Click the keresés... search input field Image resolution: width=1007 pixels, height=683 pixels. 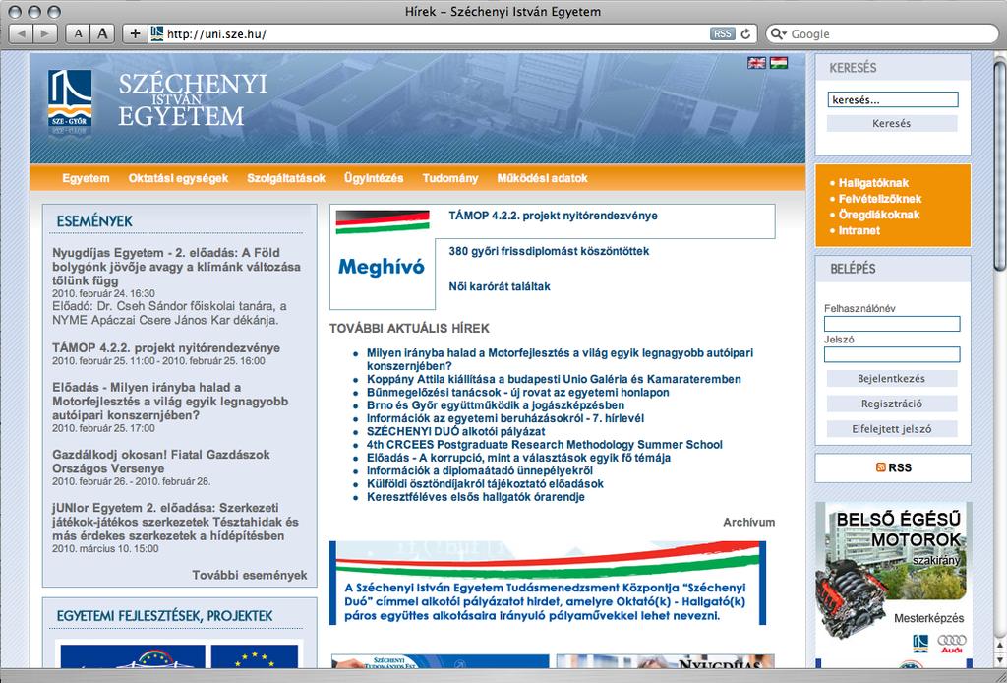pos(893,99)
